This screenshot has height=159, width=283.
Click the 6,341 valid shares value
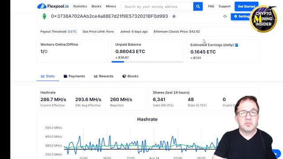pyautogui.click(x=159, y=99)
